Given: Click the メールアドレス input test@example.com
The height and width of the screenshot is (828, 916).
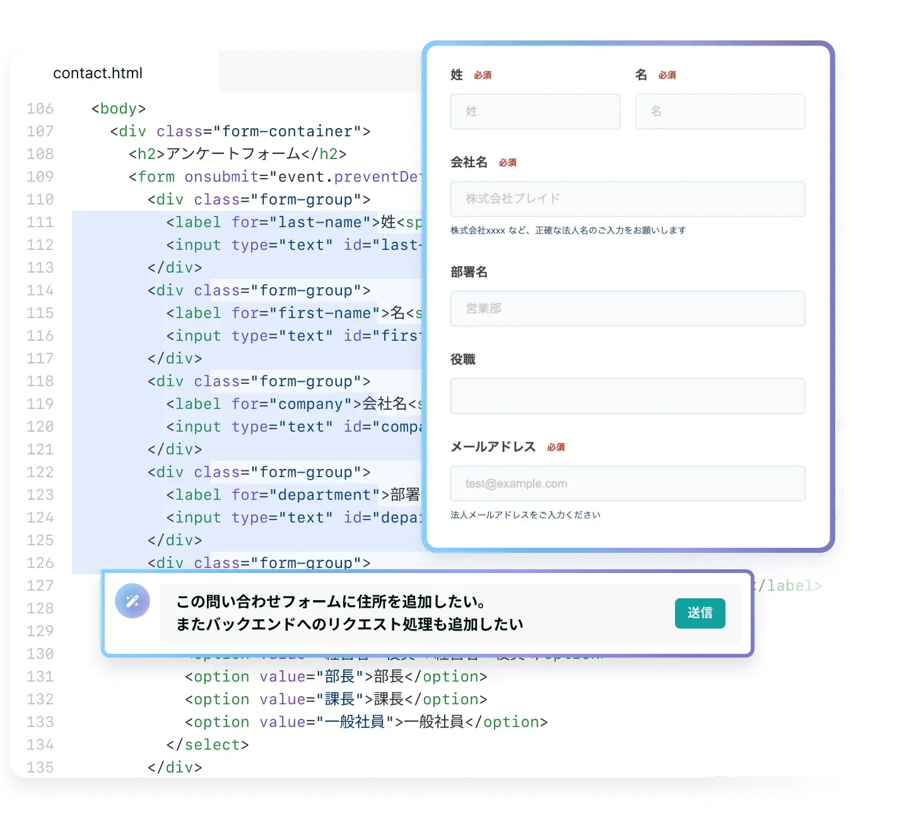Looking at the screenshot, I should pyautogui.click(x=628, y=483).
